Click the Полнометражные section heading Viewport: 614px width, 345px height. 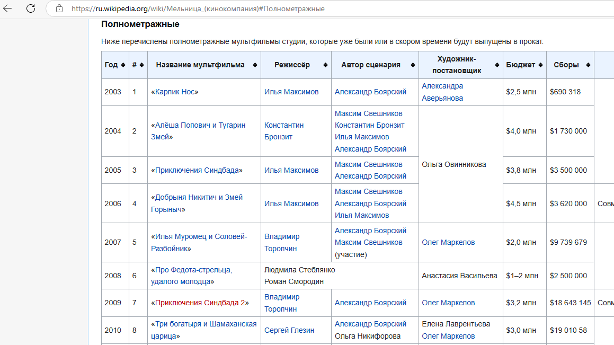point(140,24)
